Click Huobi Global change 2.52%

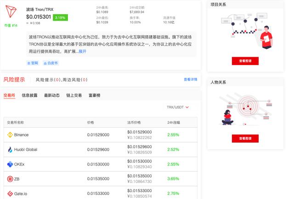[x=173, y=149]
